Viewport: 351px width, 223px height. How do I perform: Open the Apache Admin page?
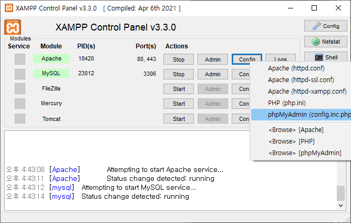click(x=213, y=59)
